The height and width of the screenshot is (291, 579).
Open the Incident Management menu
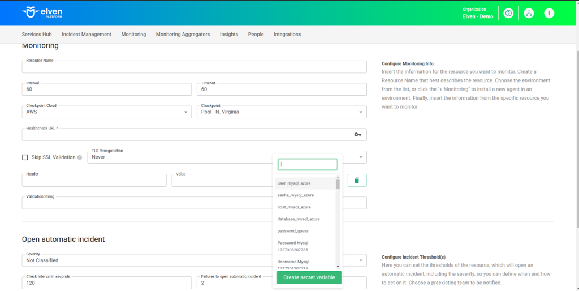87,35
